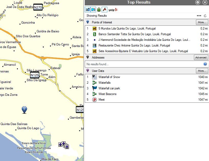Click the refresh results arrow icon
The image size is (209, 161).
(x=205, y=16)
